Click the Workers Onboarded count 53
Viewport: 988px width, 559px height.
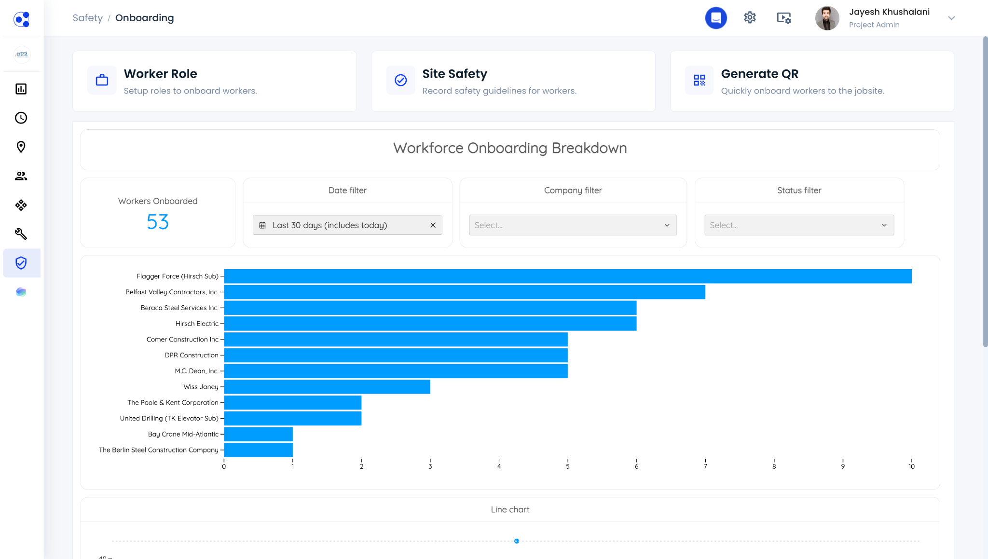click(158, 222)
